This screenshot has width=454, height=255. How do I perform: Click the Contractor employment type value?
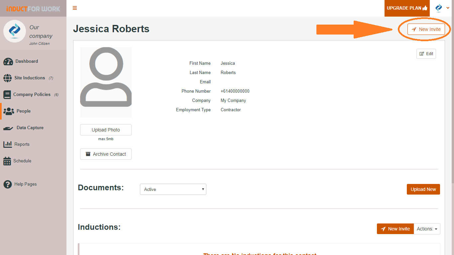231,110
